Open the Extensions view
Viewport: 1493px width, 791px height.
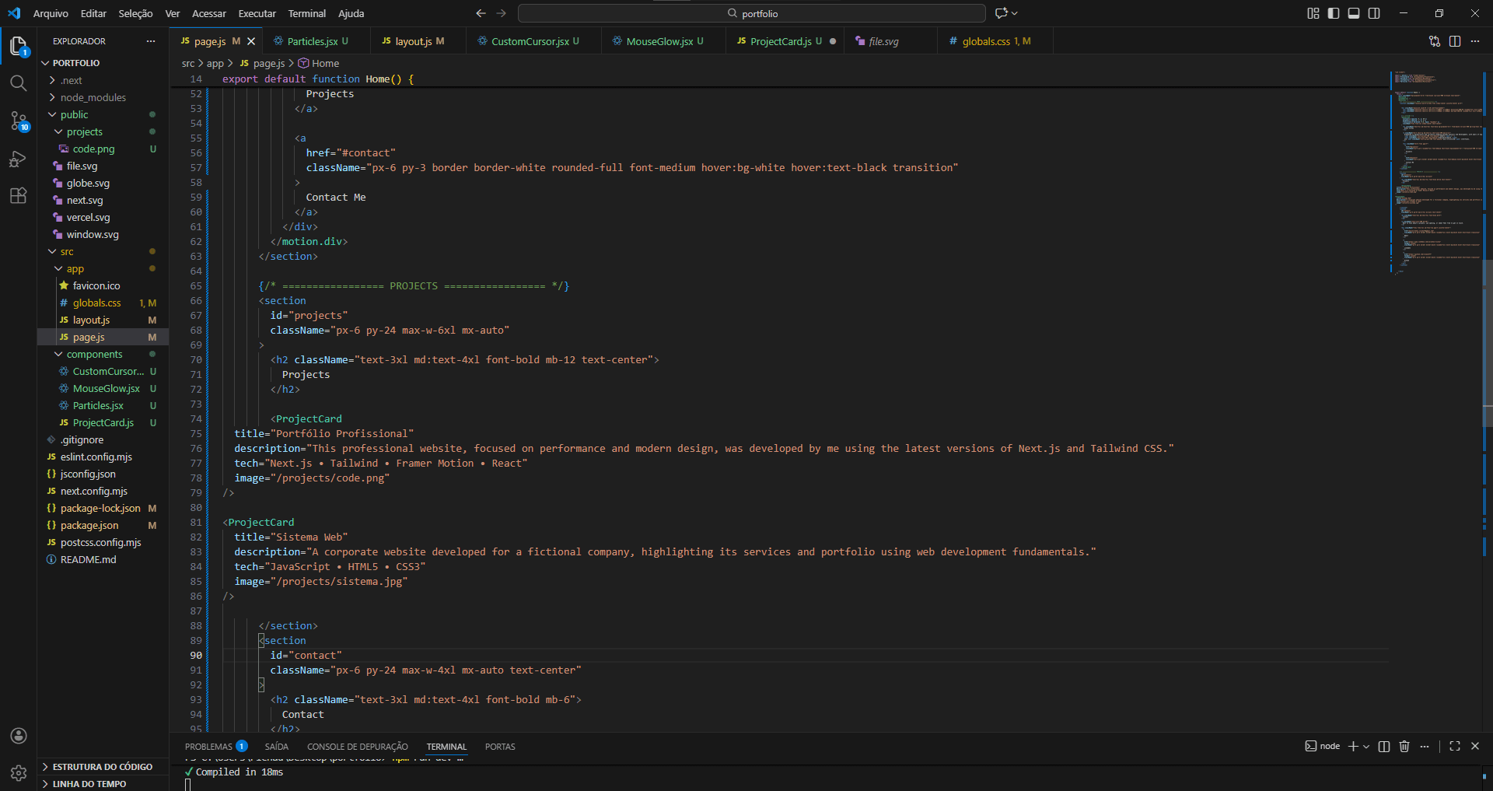[18, 196]
